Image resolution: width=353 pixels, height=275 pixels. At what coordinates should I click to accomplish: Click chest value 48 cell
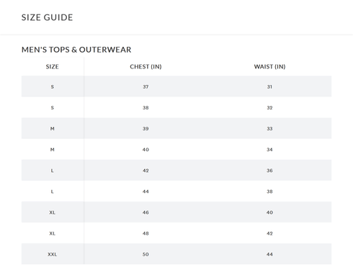(x=146, y=233)
